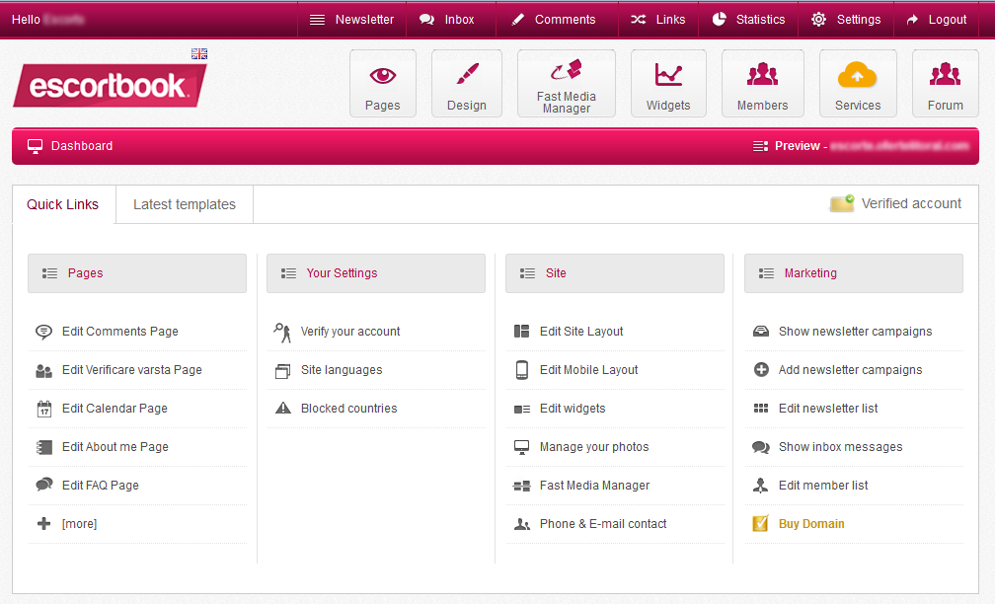Screen dimensions: 995x604
Task: Log out using the Logout link
Action: (936, 20)
